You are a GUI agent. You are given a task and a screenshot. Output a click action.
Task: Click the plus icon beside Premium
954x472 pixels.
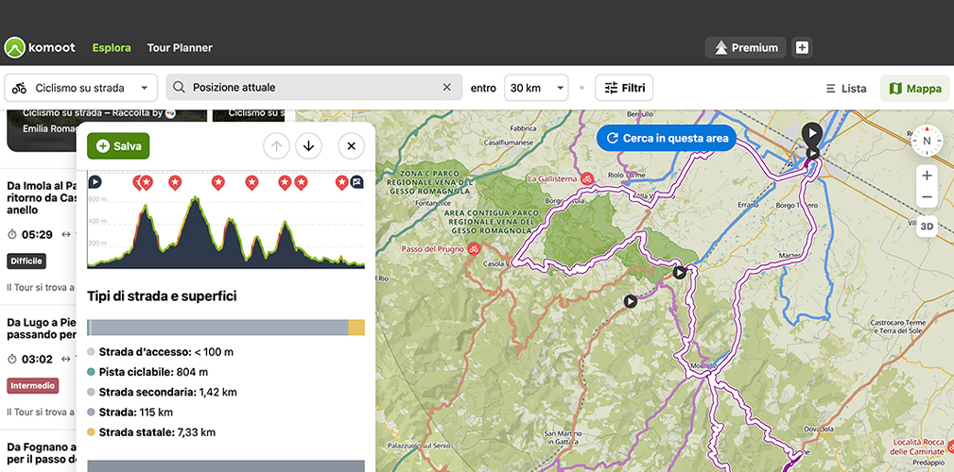coord(802,47)
